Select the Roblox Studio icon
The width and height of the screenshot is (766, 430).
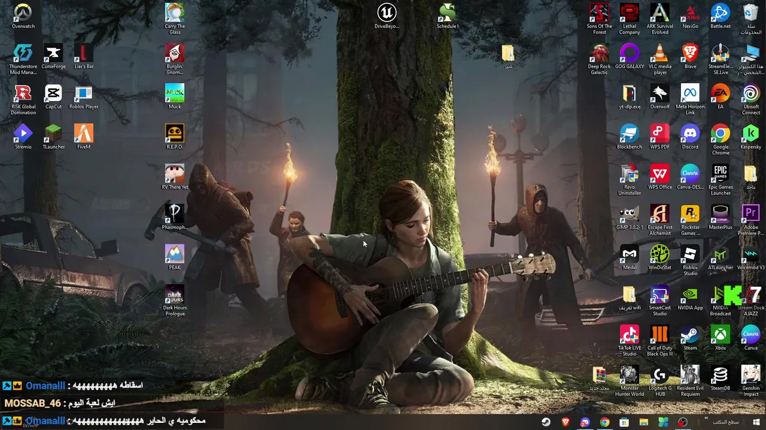(x=690, y=260)
